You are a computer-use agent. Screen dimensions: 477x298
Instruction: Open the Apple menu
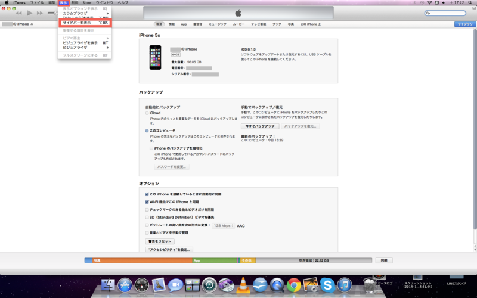tap(7, 2)
